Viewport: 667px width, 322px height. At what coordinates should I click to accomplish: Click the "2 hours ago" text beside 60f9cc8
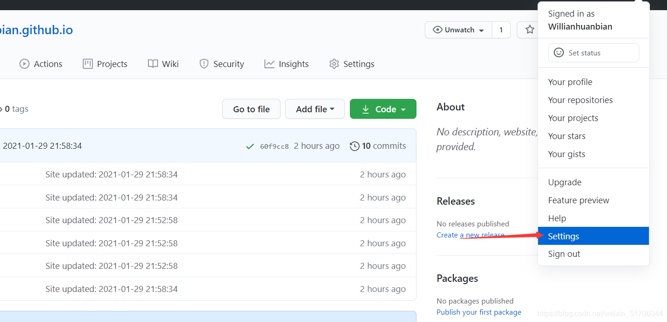(x=317, y=146)
